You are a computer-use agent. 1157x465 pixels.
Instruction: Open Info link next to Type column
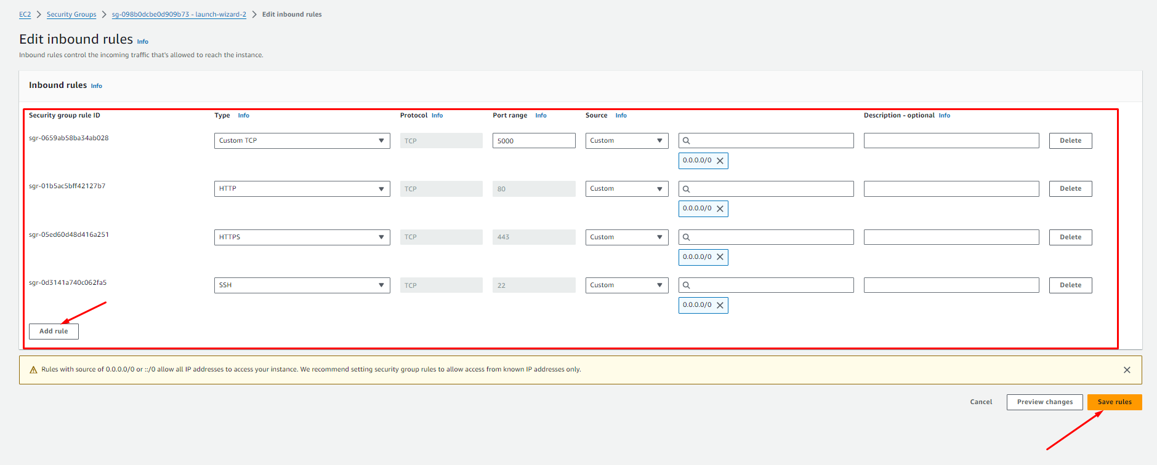coord(244,116)
